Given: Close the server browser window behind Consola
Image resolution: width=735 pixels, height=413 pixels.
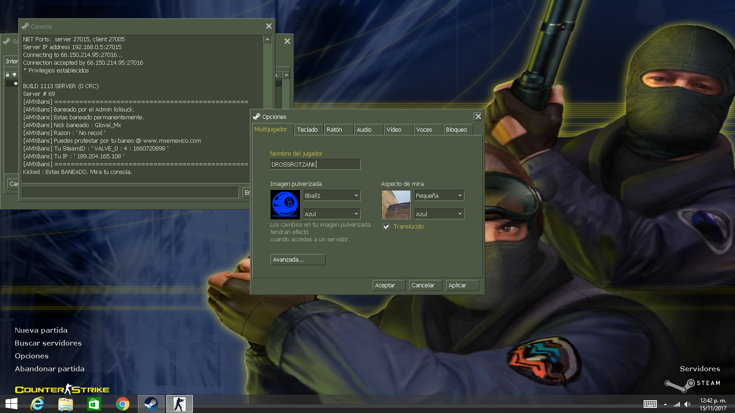Looking at the screenshot, I should pyautogui.click(x=287, y=41).
